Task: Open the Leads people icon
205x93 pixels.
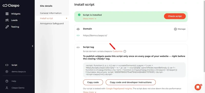Action: 7,20
